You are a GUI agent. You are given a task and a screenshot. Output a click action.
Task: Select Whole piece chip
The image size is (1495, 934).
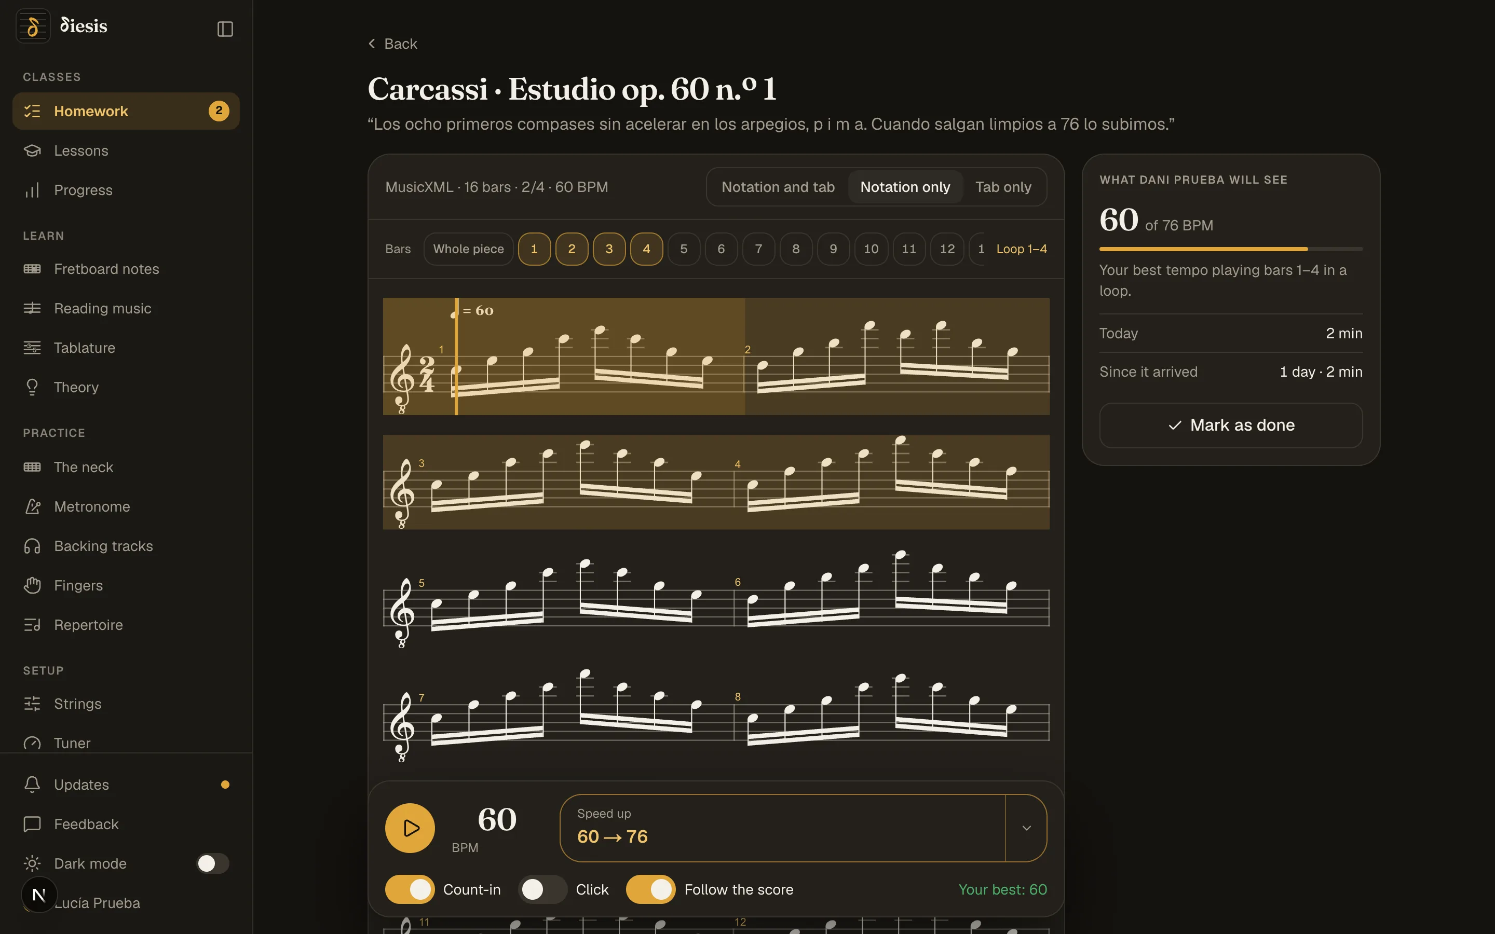tap(468, 249)
